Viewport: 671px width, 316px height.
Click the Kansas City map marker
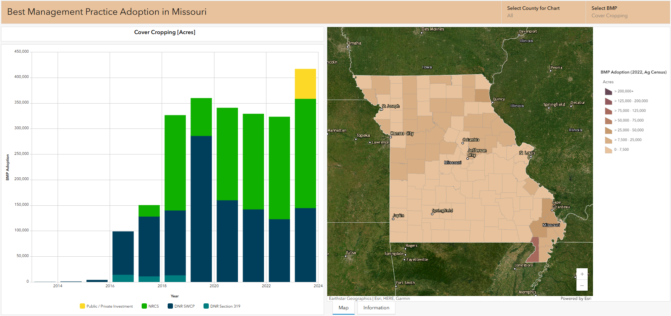pyautogui.click(x=391, y=137)
